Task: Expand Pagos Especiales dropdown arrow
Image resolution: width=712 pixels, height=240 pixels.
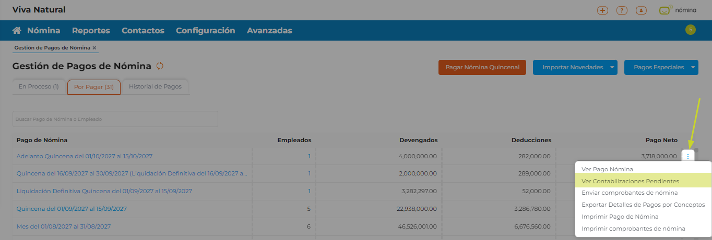Action: pyautogui.click(x=693, y=67)
